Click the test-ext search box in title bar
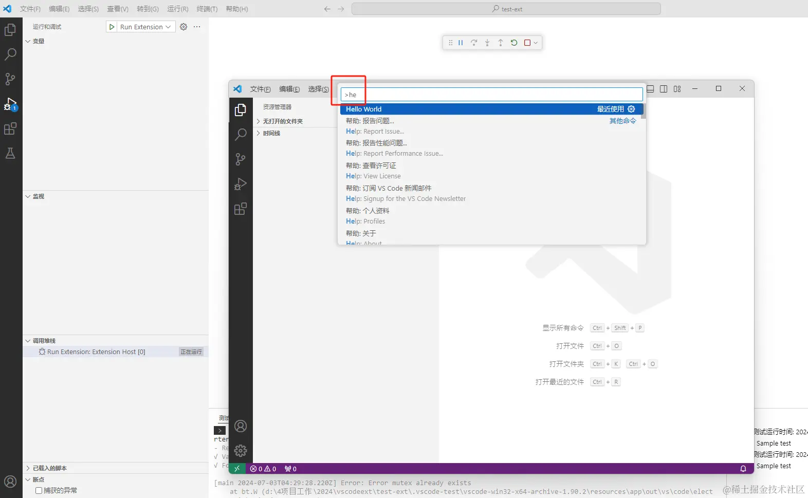This screenshot has height=498, width=808. (506, 9)
